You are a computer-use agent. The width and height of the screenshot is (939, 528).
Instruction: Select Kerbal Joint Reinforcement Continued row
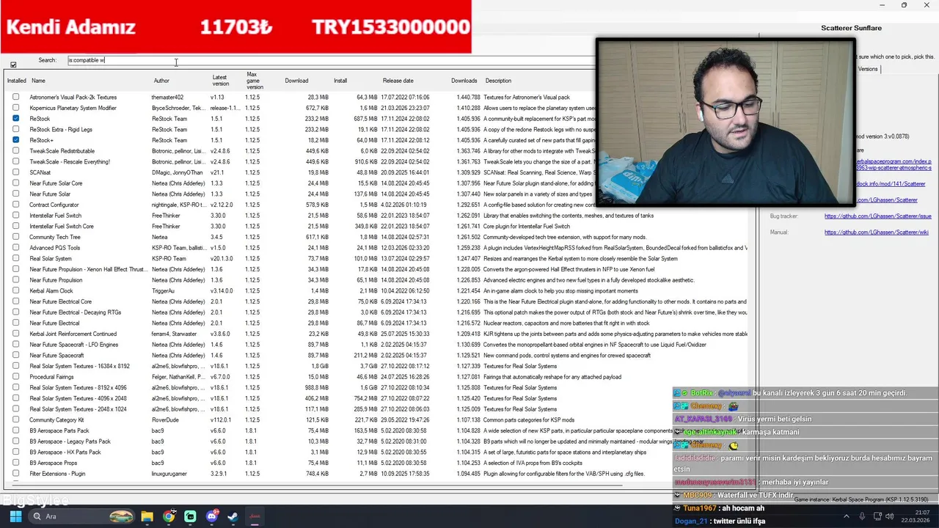click(378, 334)
